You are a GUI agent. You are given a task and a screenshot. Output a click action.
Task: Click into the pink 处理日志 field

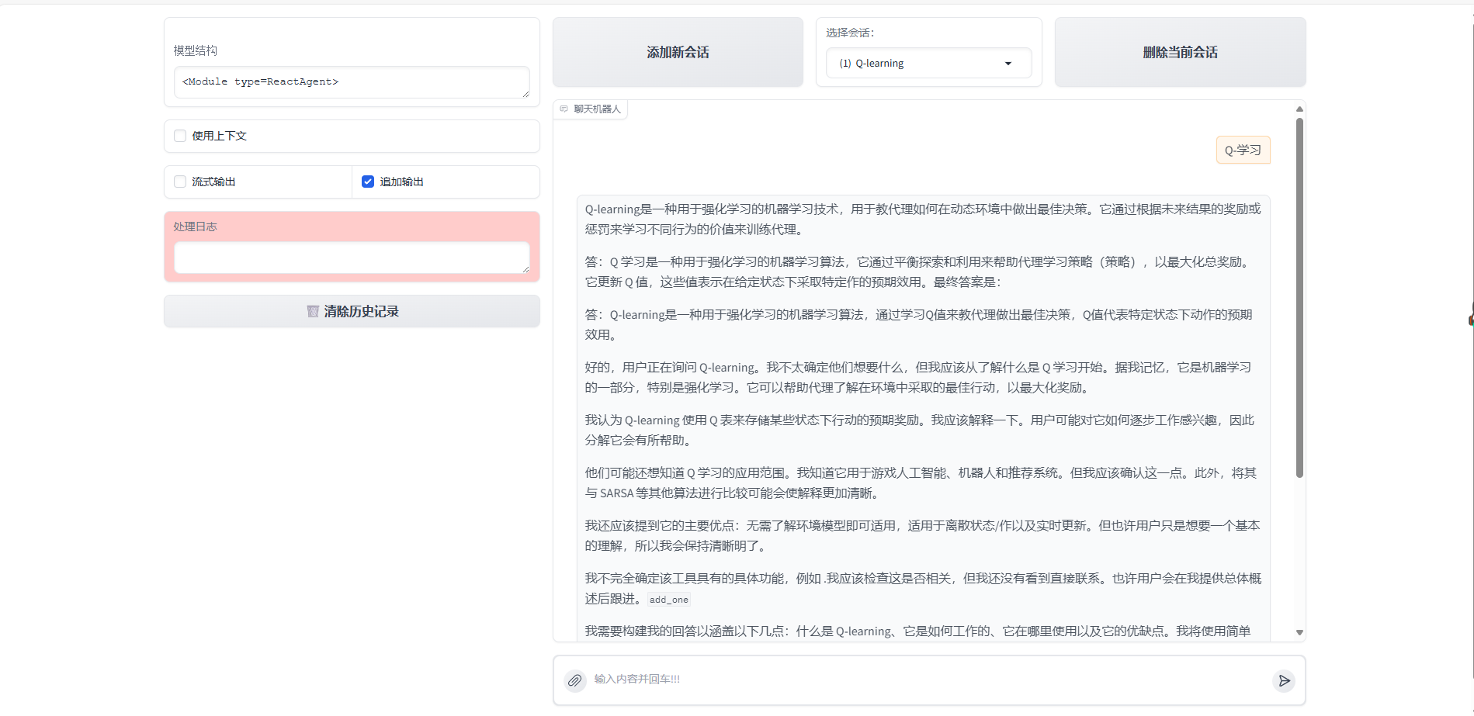click(351, 258)
